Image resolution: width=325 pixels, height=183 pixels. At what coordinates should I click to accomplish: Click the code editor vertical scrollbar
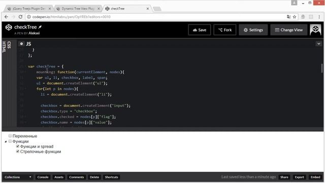coord(321,69)
